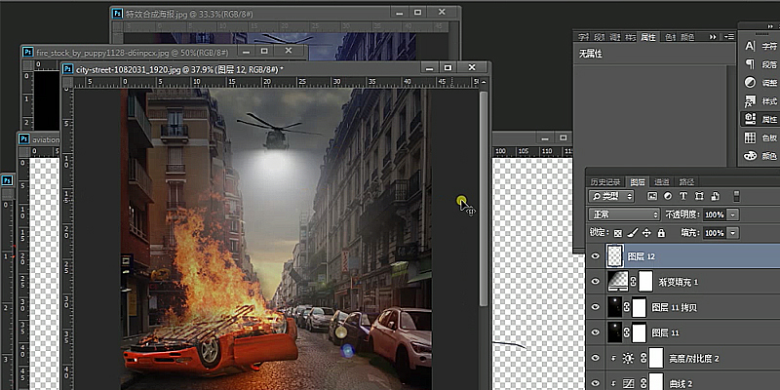Switch to the 路径 (Paths) tab
The image size is (780, 390).
(x=686, y=181)
